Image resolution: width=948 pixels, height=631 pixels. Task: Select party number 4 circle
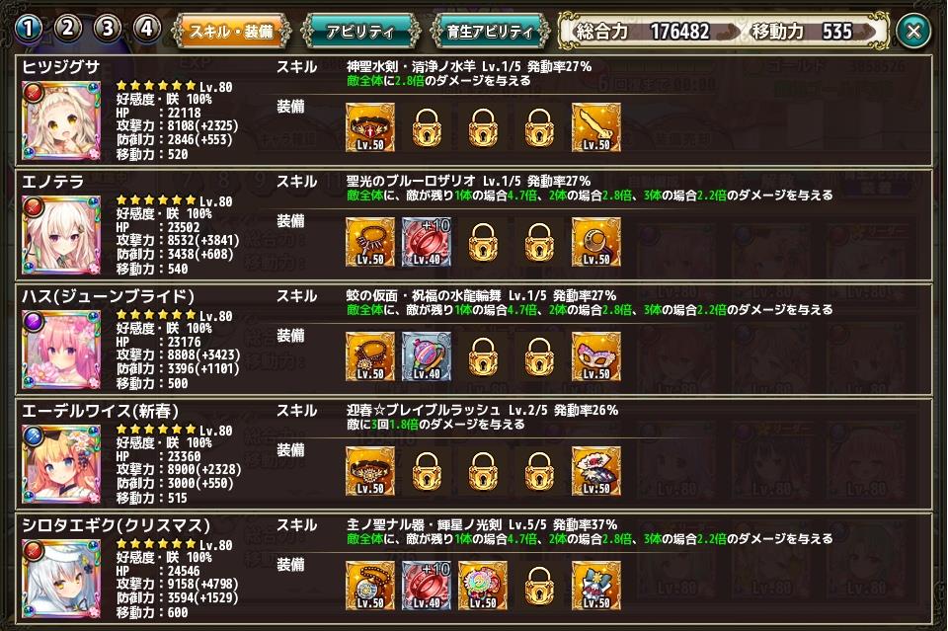point(146,29)
